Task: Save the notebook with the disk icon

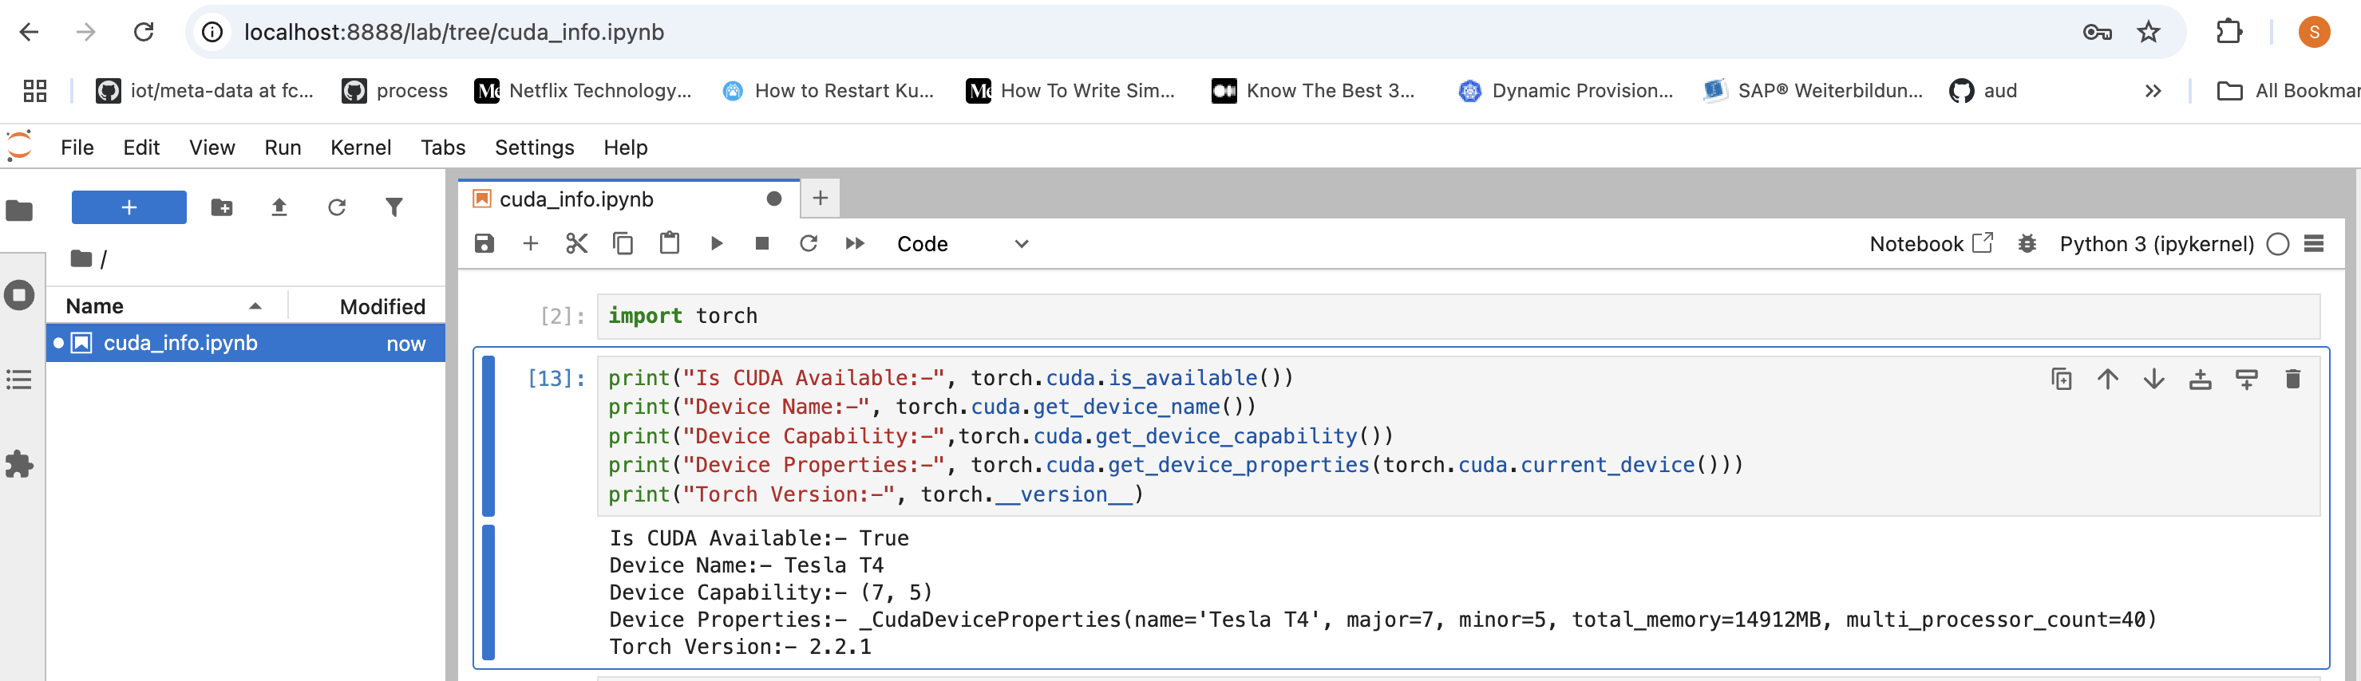Action: (x=484, y=243)
